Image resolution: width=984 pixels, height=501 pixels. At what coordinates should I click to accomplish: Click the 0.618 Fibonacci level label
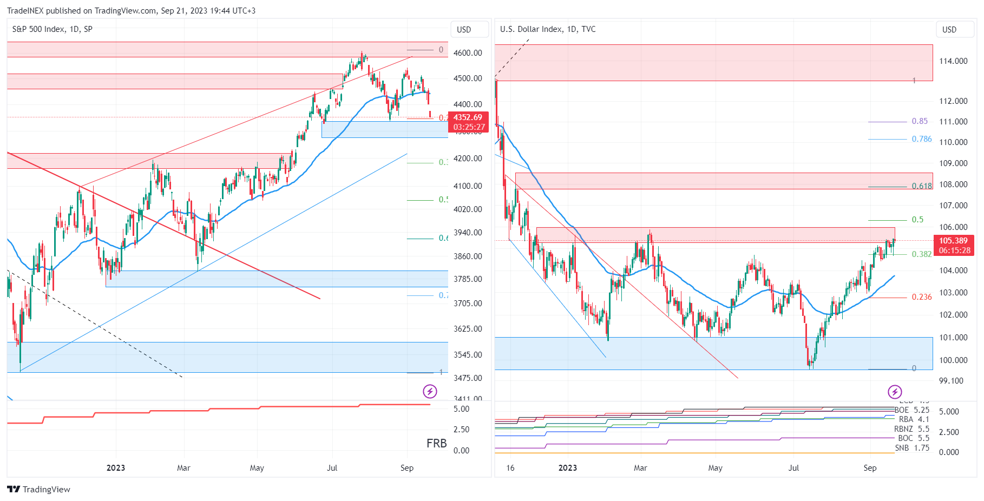pyautogui.click(x=922, y=186)
